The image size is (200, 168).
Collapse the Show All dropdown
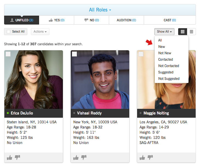click(164, 32)
